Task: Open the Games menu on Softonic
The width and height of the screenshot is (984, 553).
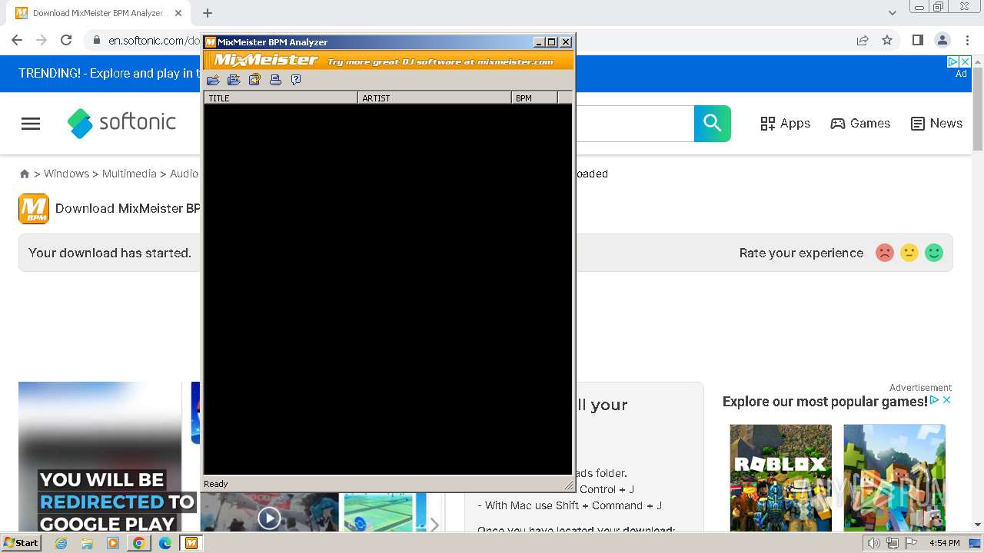Action: [x=860, y=124]
